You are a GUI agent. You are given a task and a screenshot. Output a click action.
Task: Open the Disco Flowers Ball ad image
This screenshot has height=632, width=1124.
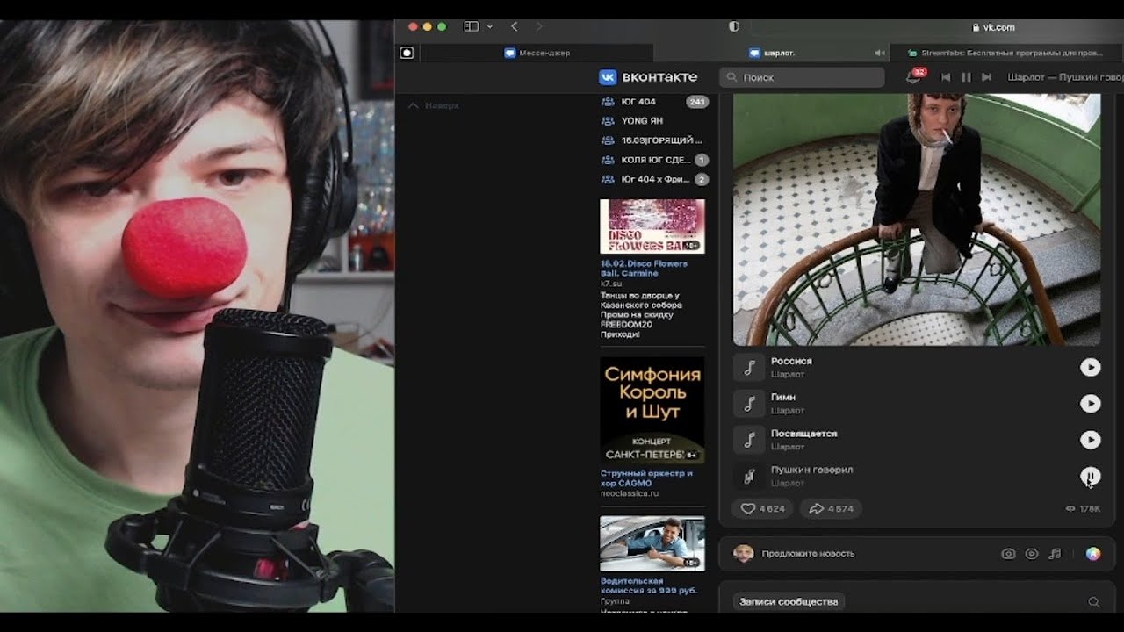point(652,226)
